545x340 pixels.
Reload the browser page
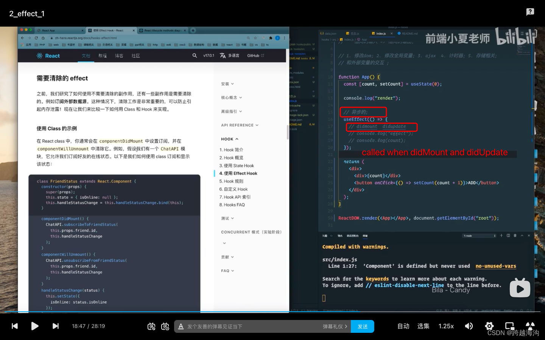click(36, 38)
